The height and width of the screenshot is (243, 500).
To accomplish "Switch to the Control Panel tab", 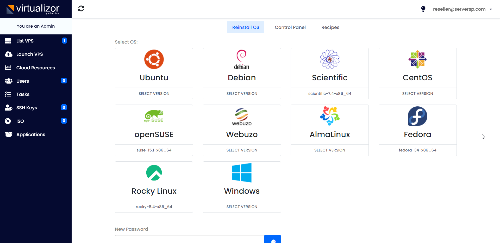I will [290, 27].
